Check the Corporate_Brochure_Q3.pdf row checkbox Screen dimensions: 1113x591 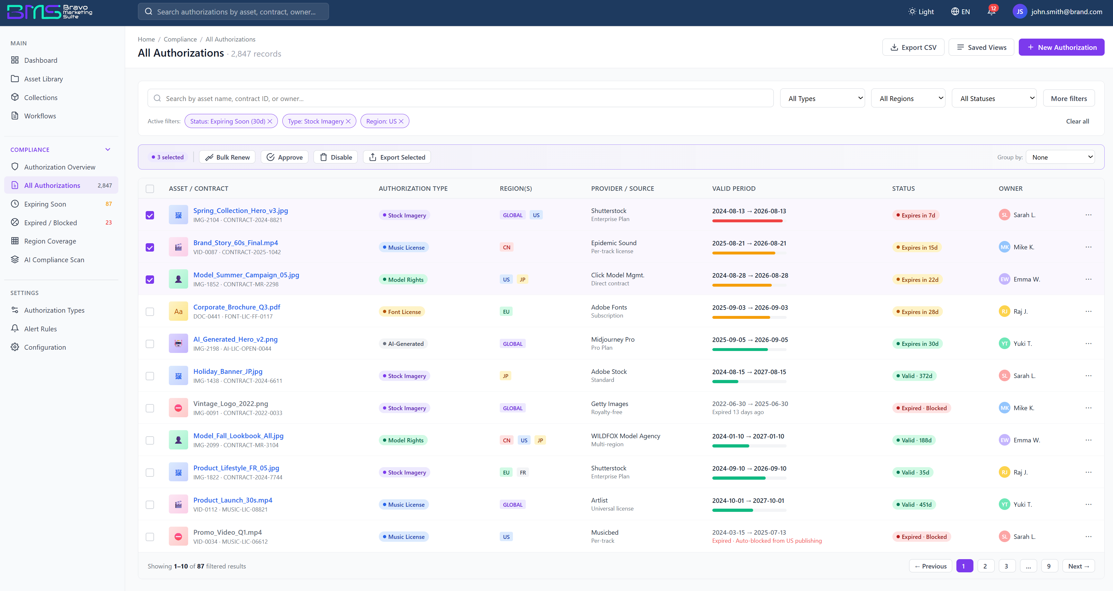coord(150,312)
